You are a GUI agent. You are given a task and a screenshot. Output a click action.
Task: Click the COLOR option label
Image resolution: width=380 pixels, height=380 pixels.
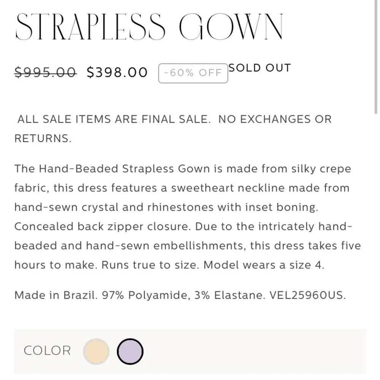click(x=47, y=351)
